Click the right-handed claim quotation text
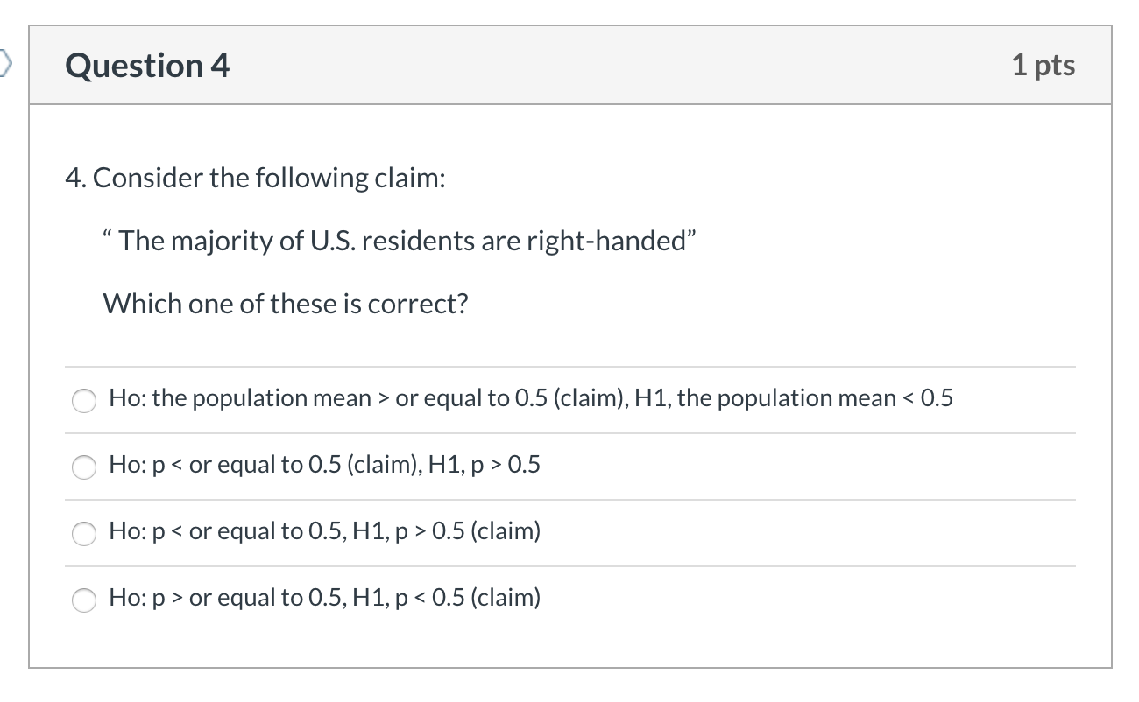 399,240
